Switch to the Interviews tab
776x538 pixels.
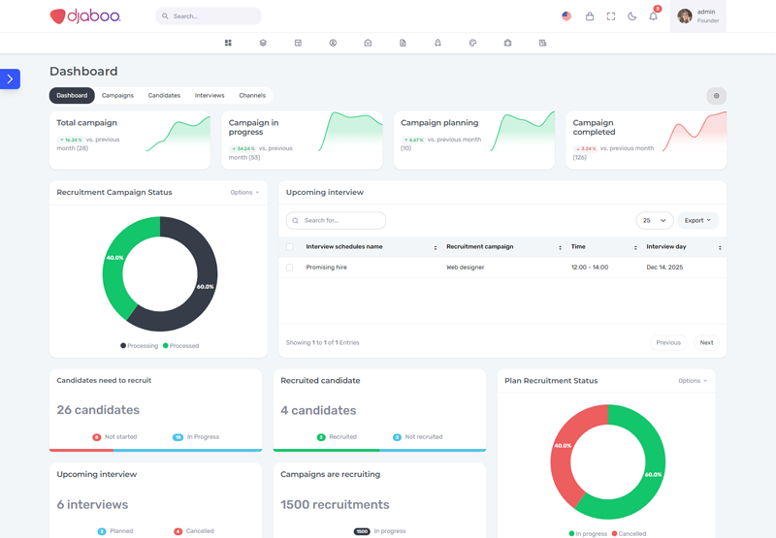click(x=210, y=96)
